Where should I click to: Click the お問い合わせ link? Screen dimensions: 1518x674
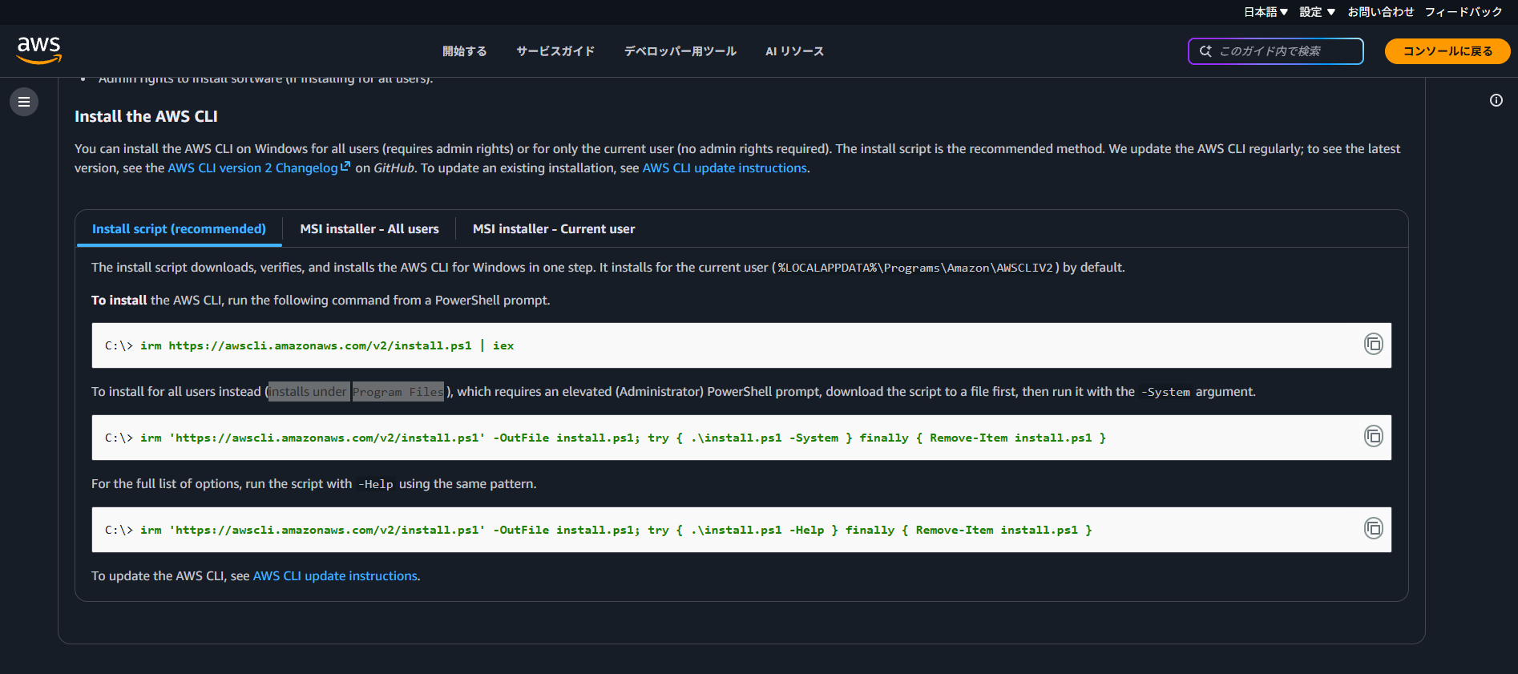tap(1381, 12)
